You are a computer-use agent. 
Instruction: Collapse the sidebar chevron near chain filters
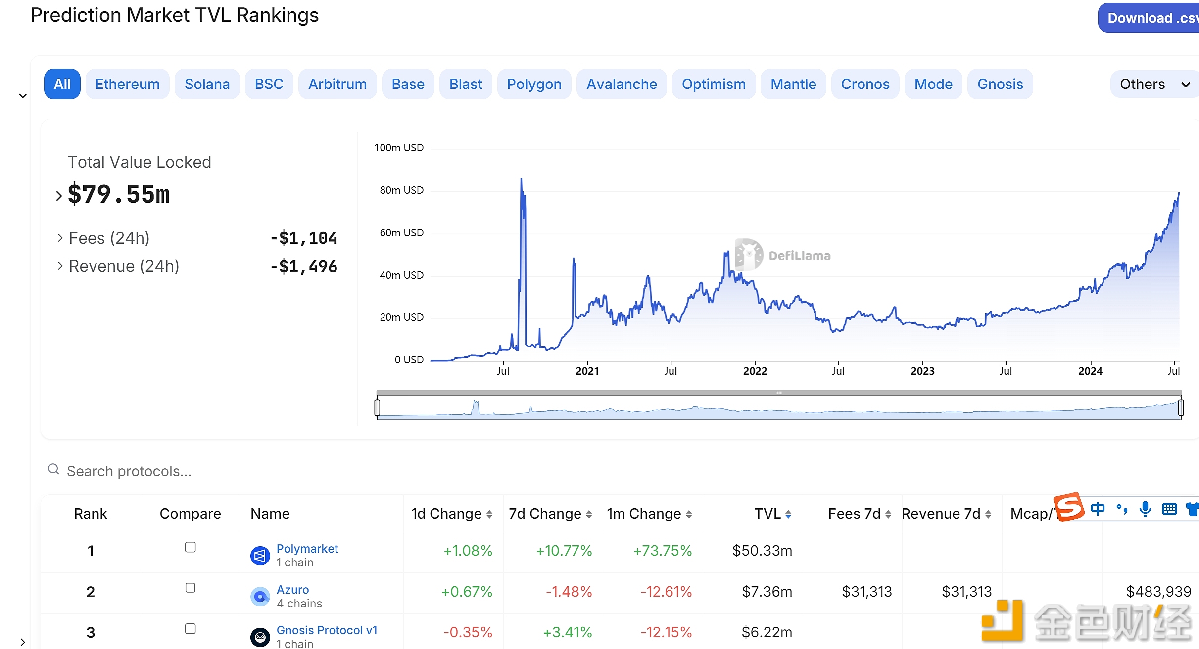point(23,96)
